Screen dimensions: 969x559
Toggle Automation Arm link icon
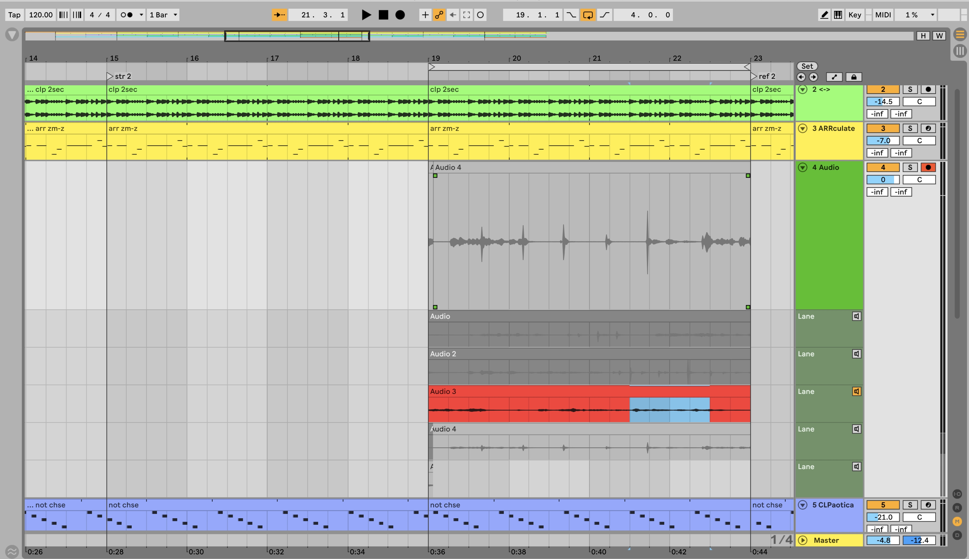[439, 15]
